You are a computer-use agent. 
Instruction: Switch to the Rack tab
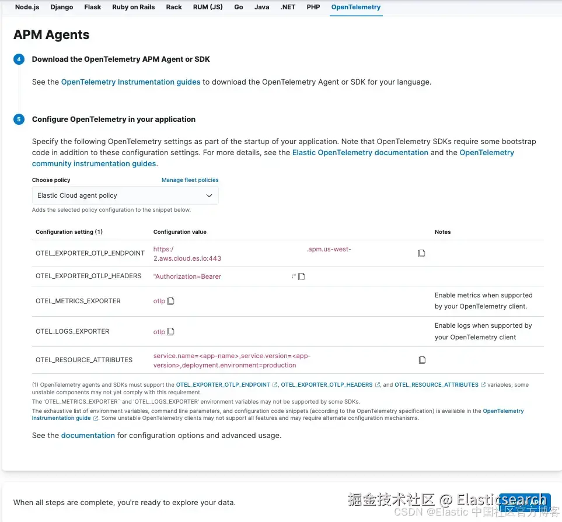(x=174, y=7)
